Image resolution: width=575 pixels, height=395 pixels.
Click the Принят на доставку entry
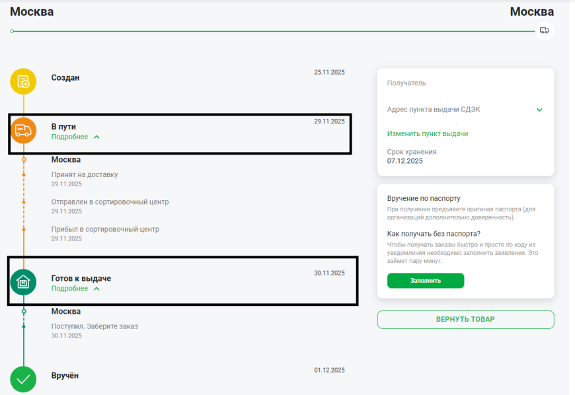pos(85,175)
